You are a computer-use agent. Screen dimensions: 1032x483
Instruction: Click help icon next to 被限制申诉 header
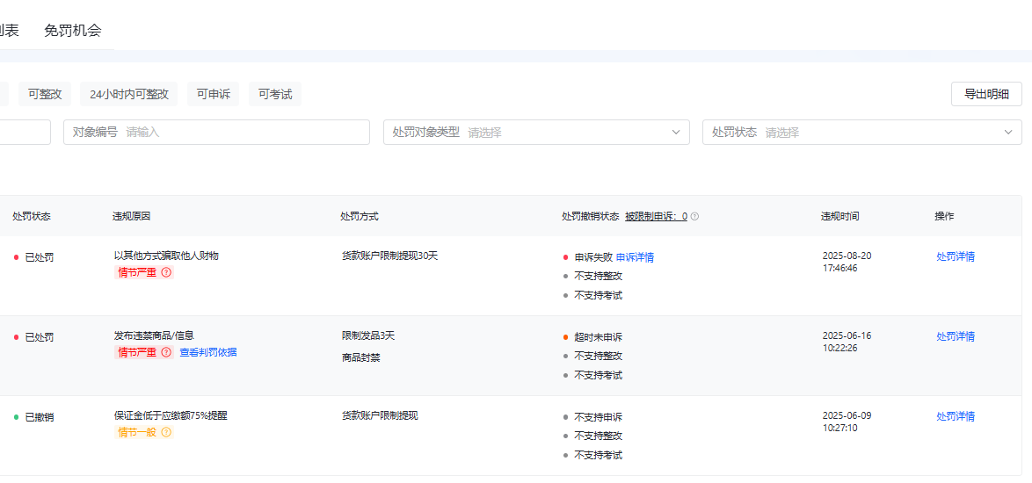click(694, 216)
